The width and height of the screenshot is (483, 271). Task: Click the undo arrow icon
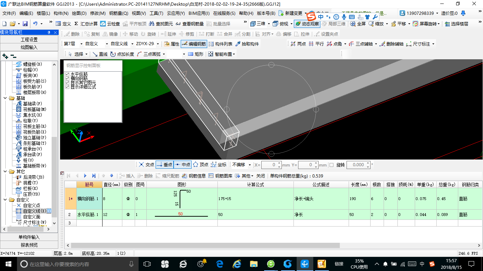pos(35,24)
